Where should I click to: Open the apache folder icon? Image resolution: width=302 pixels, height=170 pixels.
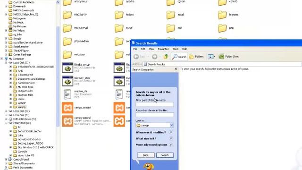[119, 3]
